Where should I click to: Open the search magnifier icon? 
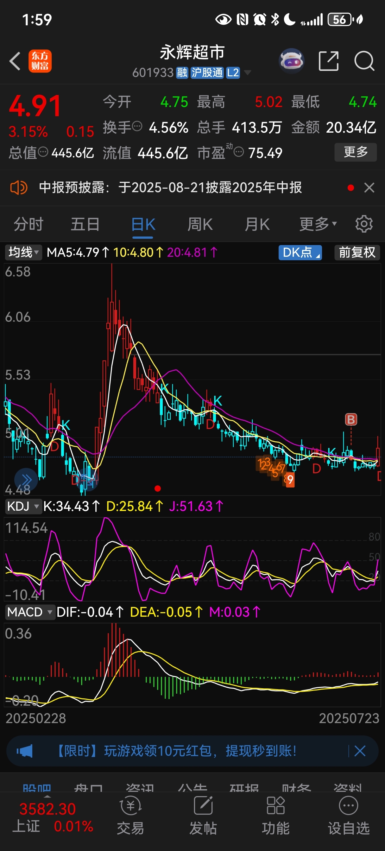pos(364,61)
